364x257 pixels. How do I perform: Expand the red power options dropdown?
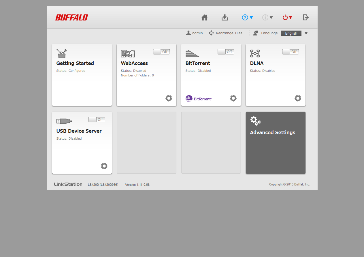287,18
